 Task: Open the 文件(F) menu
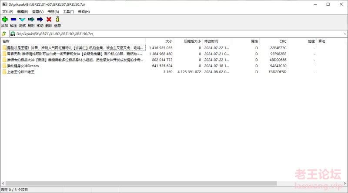(x=8, y=12)
